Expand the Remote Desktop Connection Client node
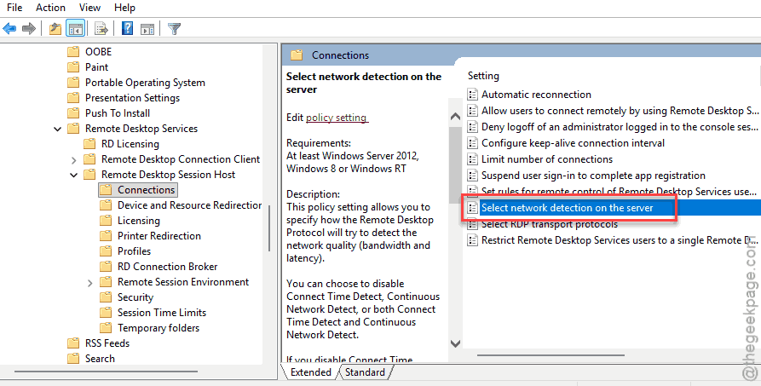Image resolution: width=761 pixels, height=386 pixels. point(74,159)
